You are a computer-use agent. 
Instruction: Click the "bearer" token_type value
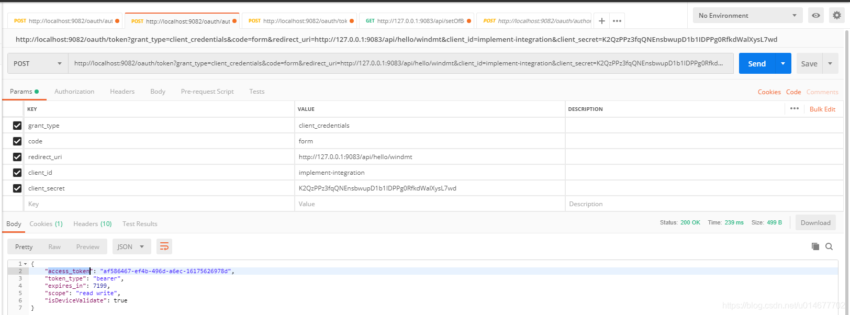(107, 278)
